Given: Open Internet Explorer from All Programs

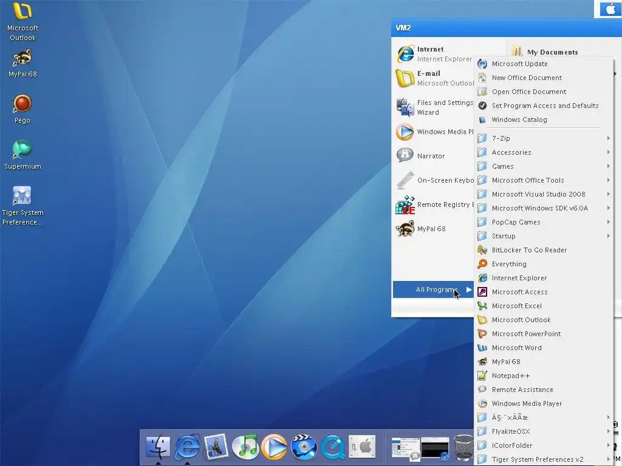Looking at the screenshot, I should (x=544, y=278).
